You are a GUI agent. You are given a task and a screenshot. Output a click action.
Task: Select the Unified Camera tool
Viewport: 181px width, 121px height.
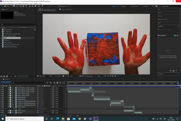[x=14, y=6]
